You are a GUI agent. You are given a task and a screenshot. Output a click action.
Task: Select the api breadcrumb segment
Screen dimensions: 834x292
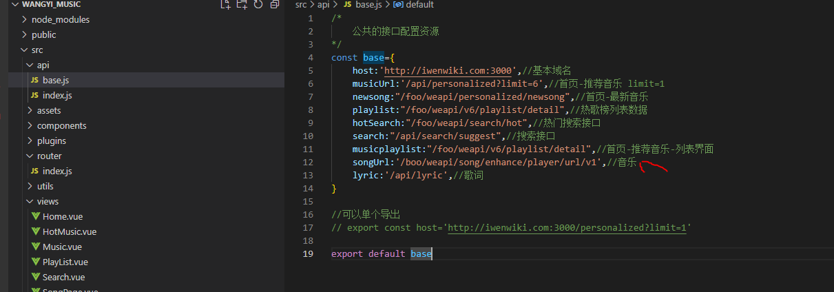[x=324, y=5]
